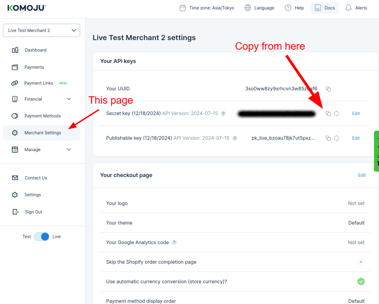The width and height of the screenshot is (379, 304).
Task: Go to Dashboard in sidebar
Action: click(35, 50)
